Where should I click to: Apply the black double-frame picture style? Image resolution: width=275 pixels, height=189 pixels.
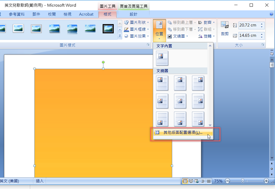click(x=108, y=29)
